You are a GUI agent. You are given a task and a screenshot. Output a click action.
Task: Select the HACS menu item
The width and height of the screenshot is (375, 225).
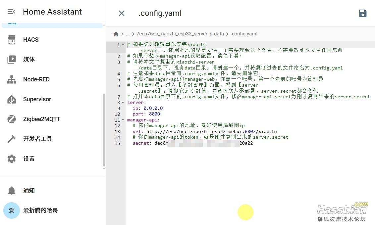pyautogui.click(x=53, y=40)
